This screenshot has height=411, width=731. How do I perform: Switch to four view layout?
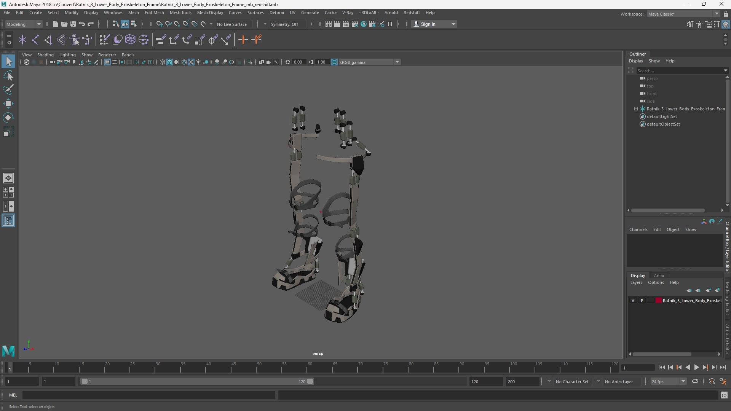click(x=8, y=192)
